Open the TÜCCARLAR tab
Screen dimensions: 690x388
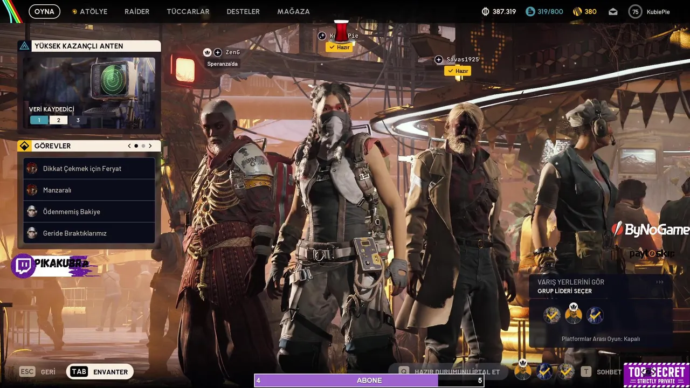click(x=188, y=11)
